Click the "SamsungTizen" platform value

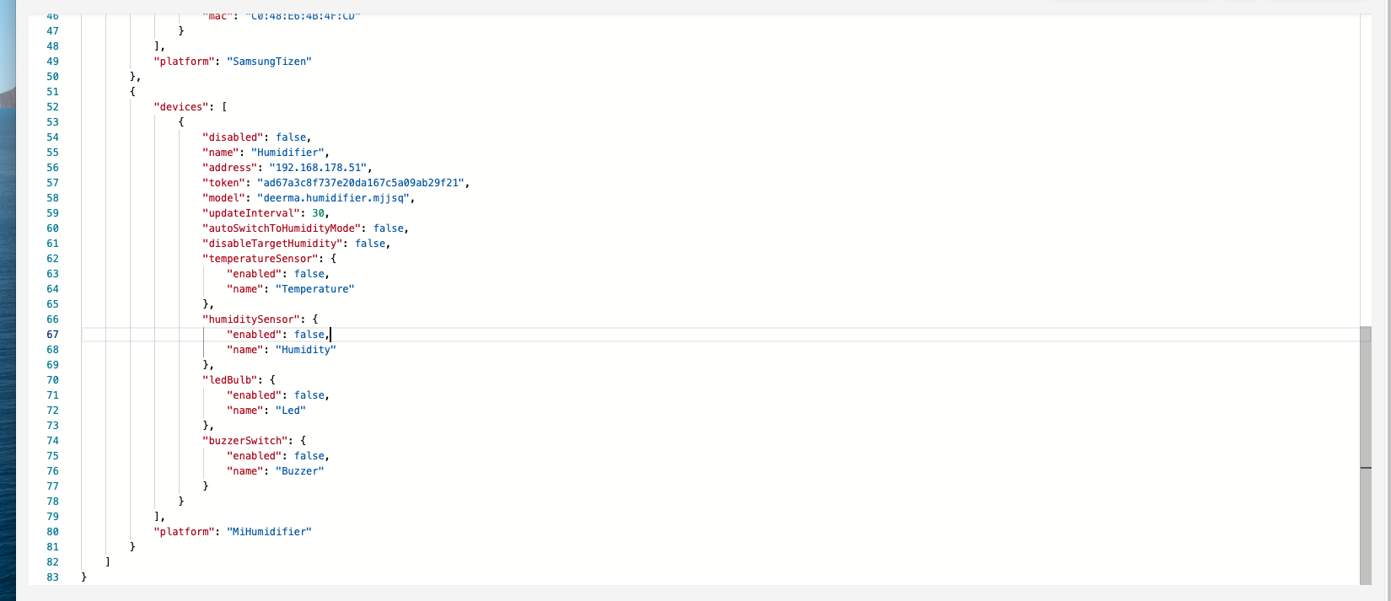[270, 62]
